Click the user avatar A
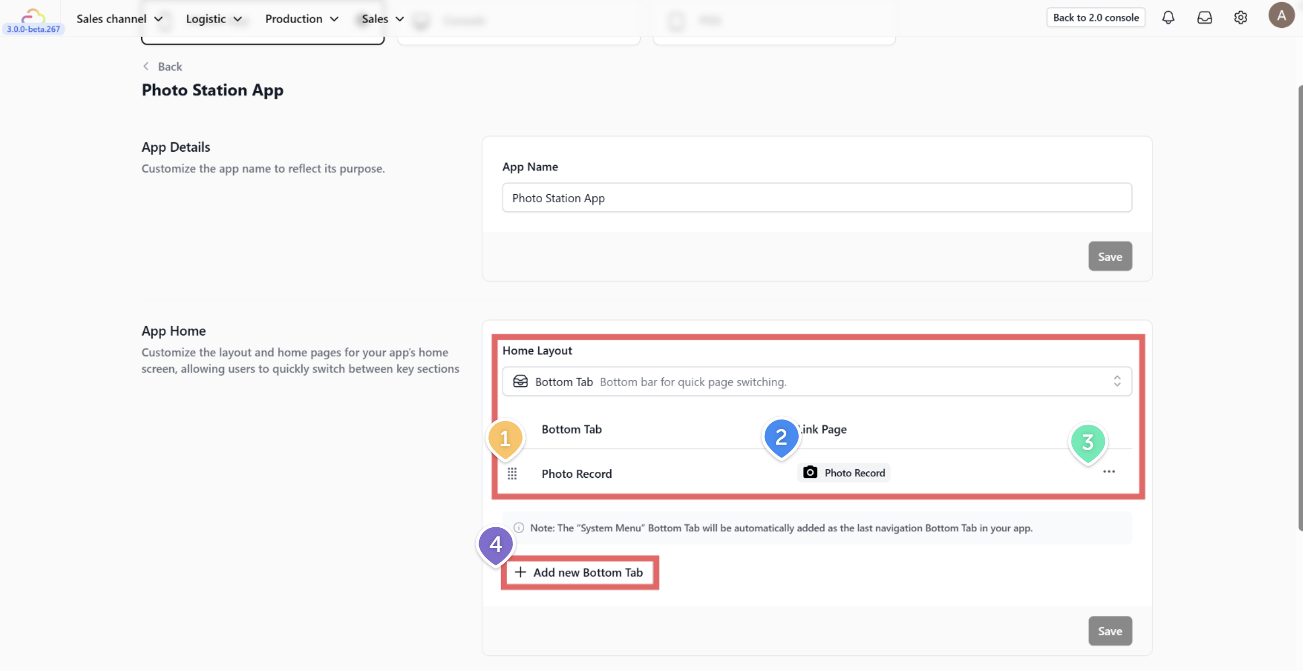The height and width of the screenshot is (671, 1303). tap(1281, 16)
